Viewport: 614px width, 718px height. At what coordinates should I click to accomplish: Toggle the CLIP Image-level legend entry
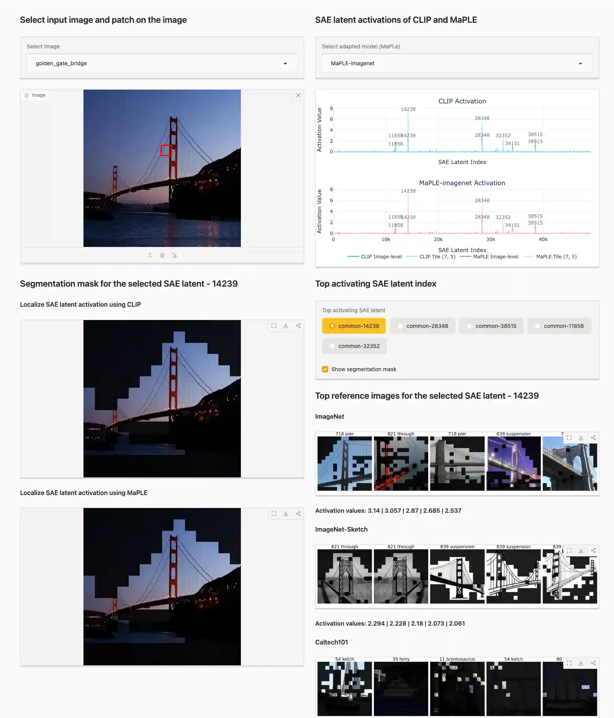(x=375, y=257)
